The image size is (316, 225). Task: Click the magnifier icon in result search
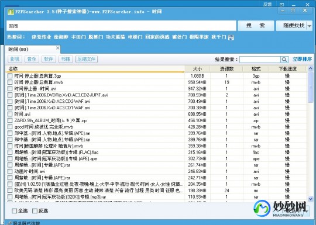[x=284, y=60]
